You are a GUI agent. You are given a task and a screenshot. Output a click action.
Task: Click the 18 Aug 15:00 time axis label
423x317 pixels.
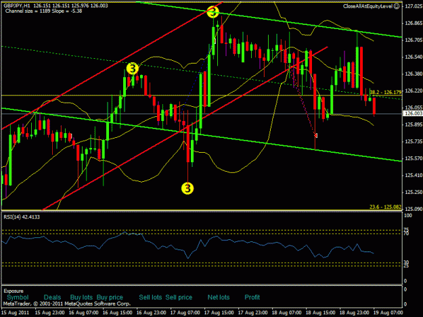coord(320,313)
